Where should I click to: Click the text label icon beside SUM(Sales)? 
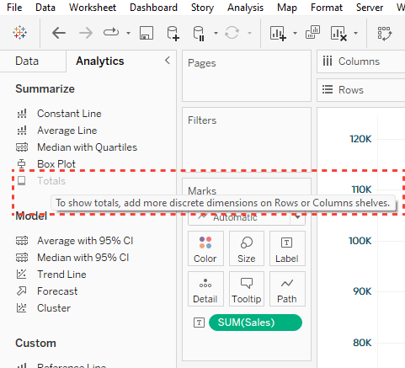coord(199,323)
